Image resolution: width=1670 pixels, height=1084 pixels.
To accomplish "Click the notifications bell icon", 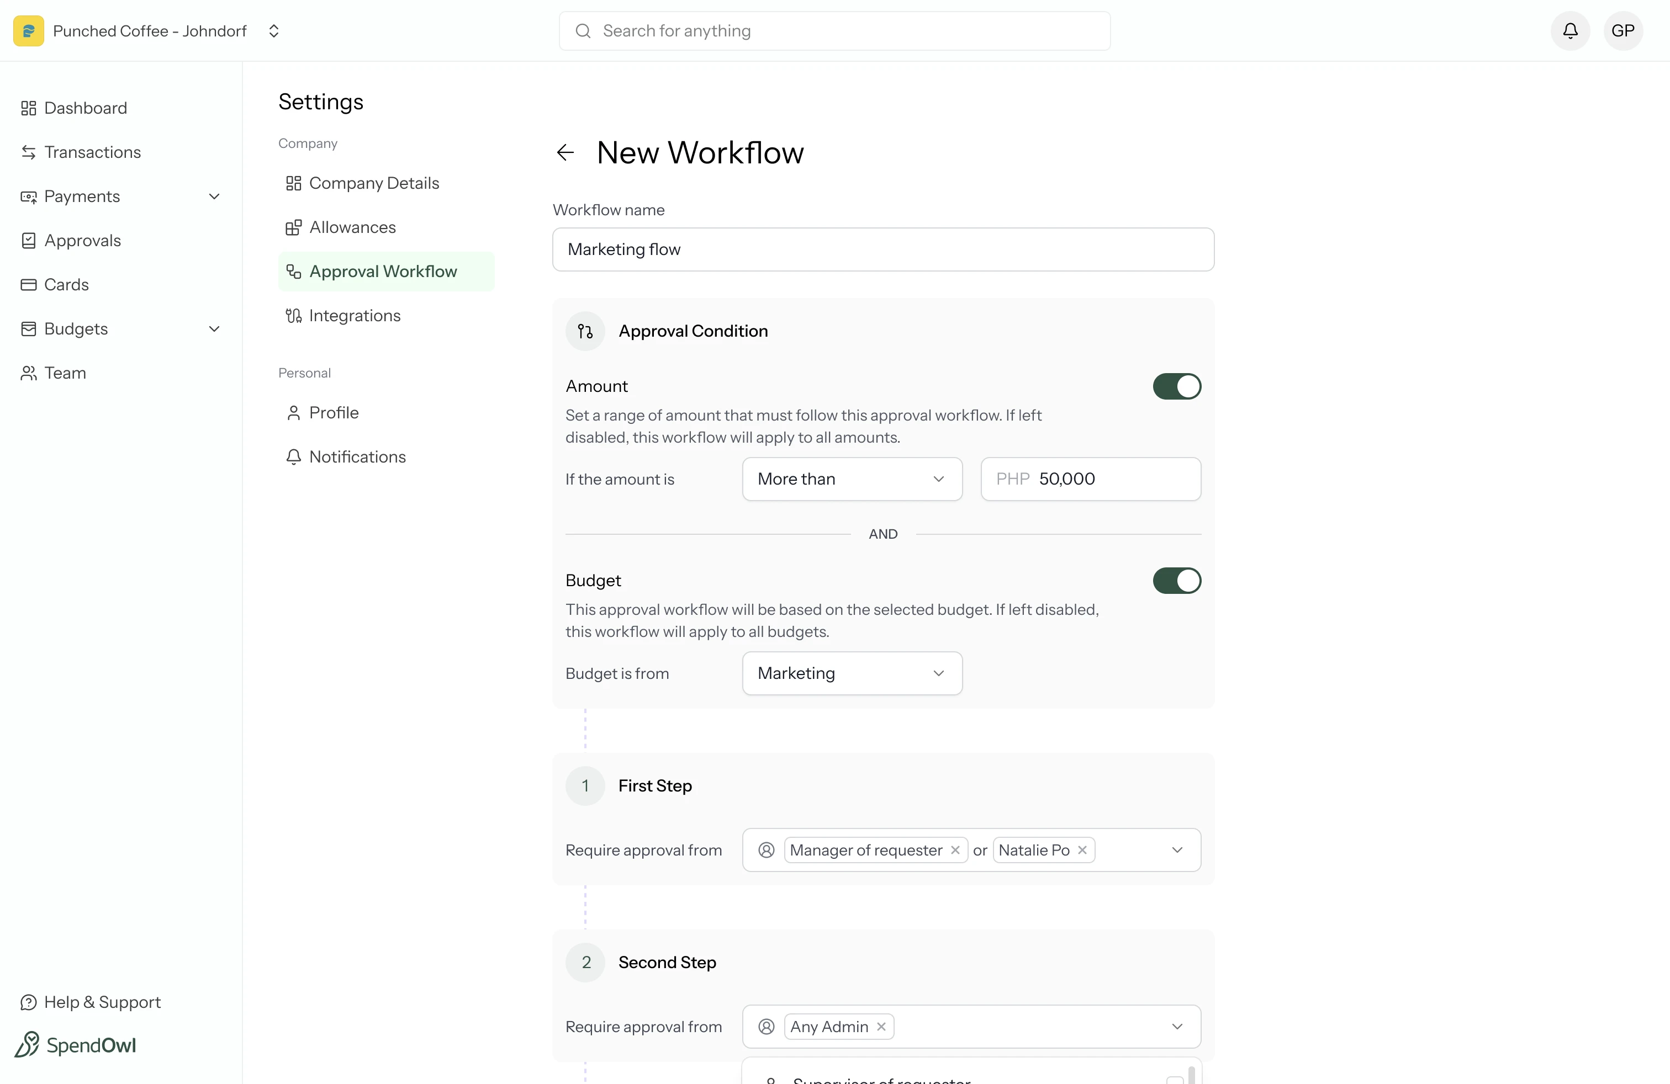I will [x=1571, y=30].
